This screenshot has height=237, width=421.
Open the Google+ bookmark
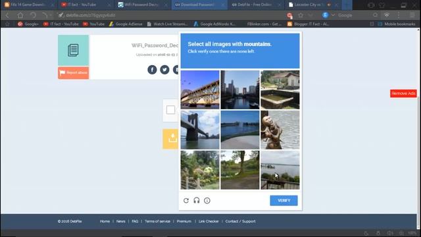[28, 24]
